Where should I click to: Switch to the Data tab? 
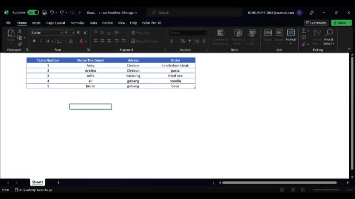93,23
